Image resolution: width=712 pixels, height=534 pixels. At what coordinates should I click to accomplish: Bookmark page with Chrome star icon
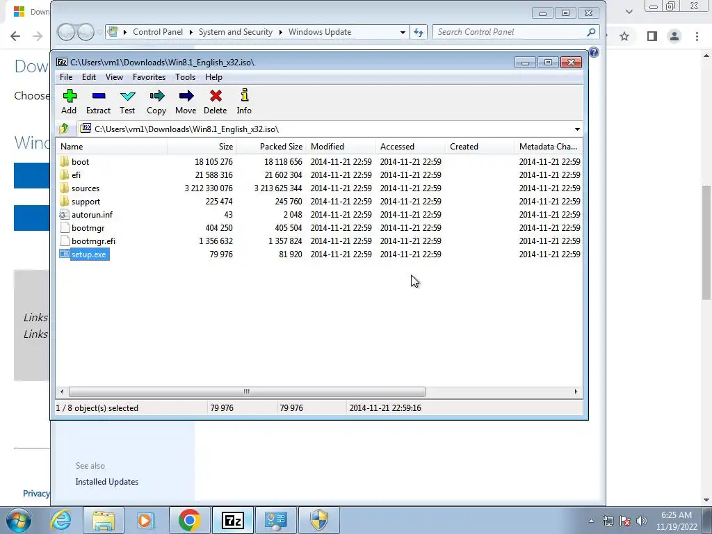[624, 36]
